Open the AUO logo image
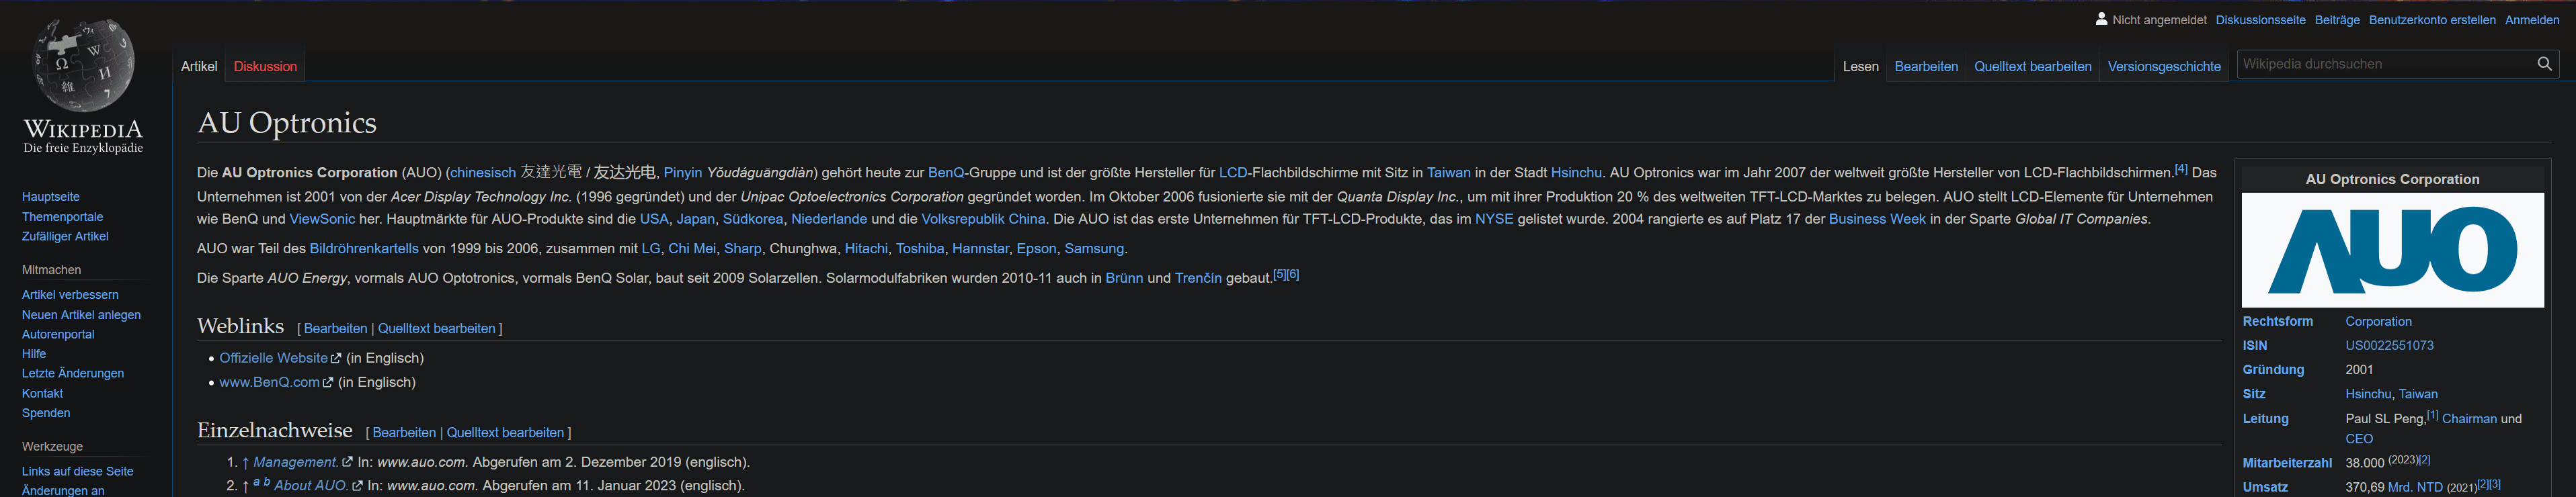Image resolution: width=2576 pixels, height=497 pixels. click(x=2392, y=250)
